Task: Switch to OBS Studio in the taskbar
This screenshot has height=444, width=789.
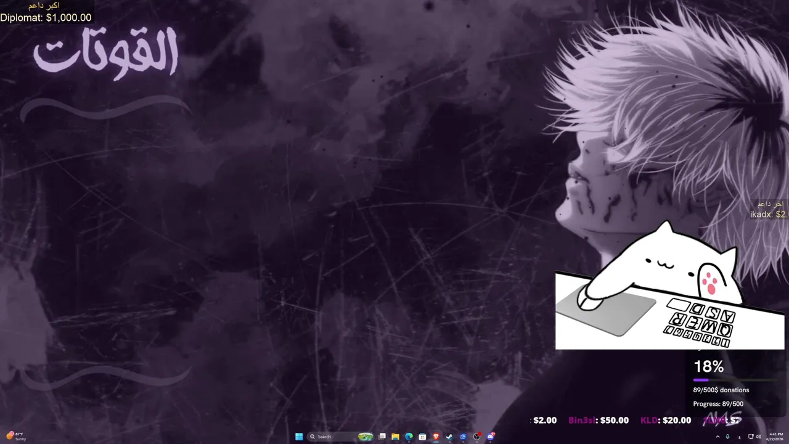Action: click(477, 437)
